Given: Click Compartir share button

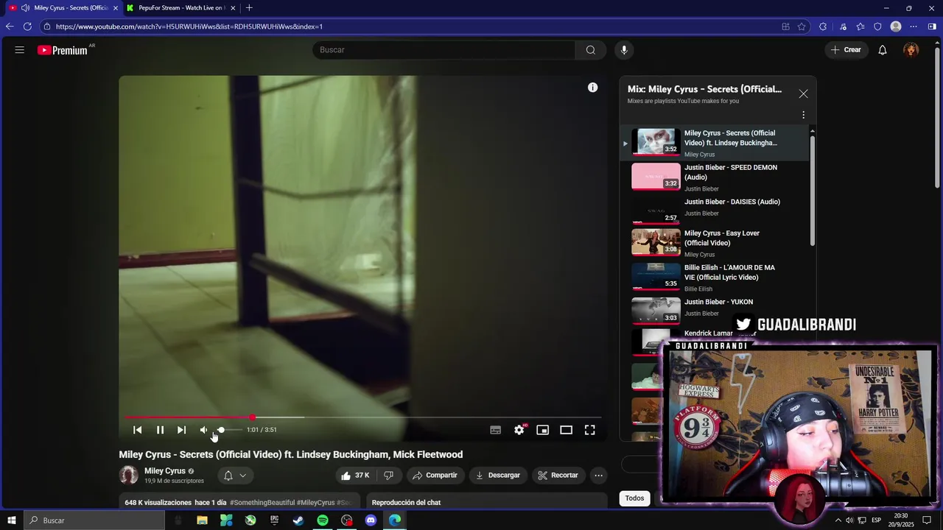Looking at the screenshot, I should coord(435,476).
